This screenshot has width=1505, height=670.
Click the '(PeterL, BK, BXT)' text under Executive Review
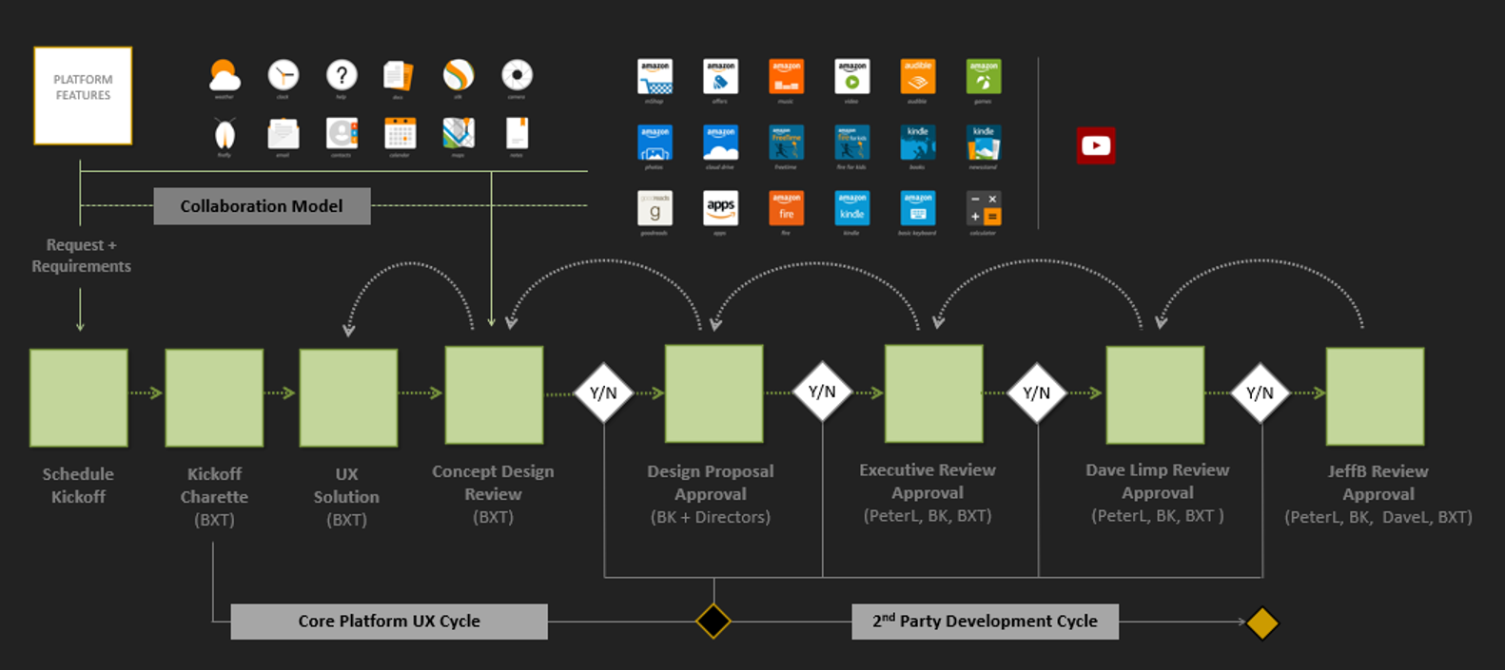[928, 515]
